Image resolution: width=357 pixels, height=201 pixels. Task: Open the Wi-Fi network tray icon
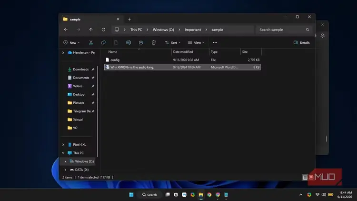click(x=317, y=195)
